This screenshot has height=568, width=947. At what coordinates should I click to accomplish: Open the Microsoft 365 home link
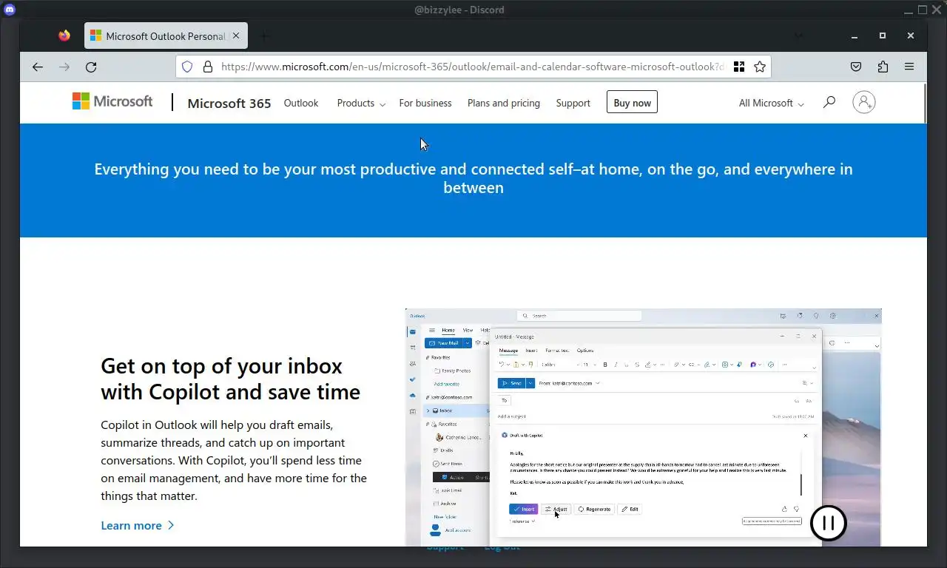(229, 103)
